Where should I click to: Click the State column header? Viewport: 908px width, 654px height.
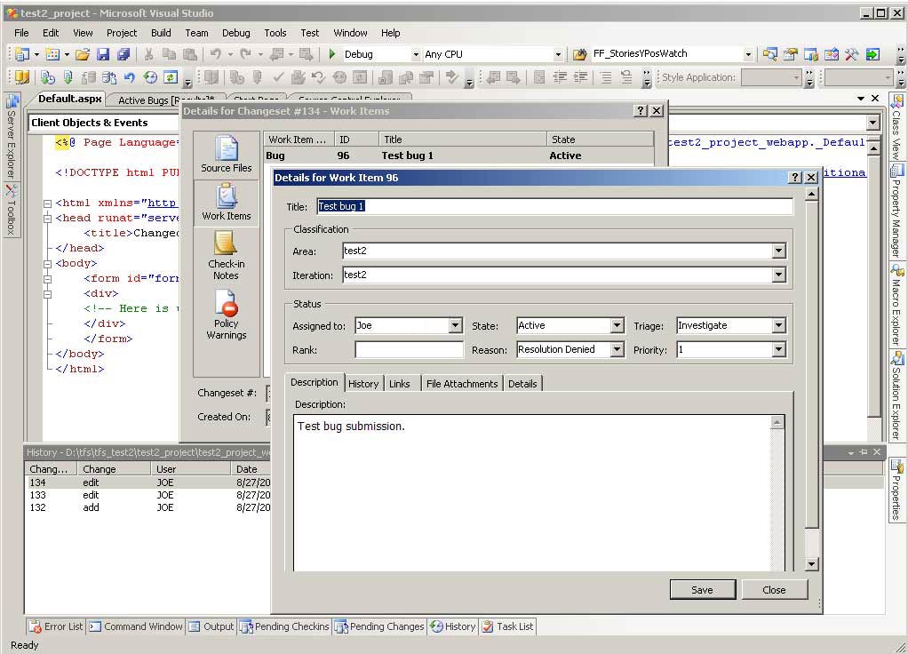coord(600,139)
